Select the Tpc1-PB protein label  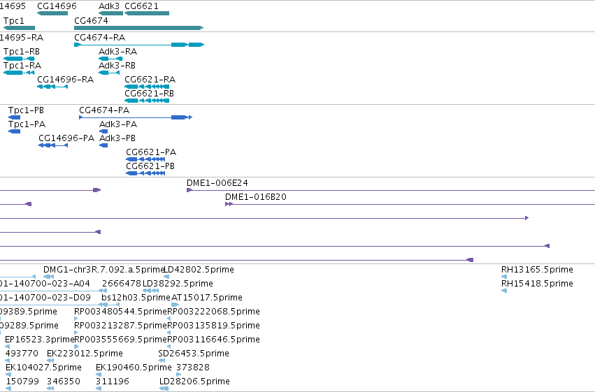click(x=26, y=110)
